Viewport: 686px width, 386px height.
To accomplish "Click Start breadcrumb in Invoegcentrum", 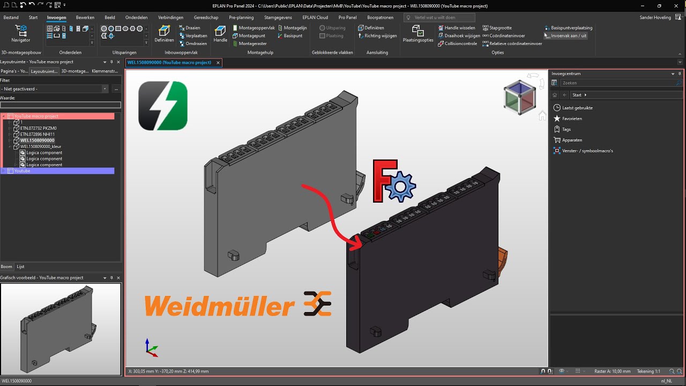I will 577,95.
